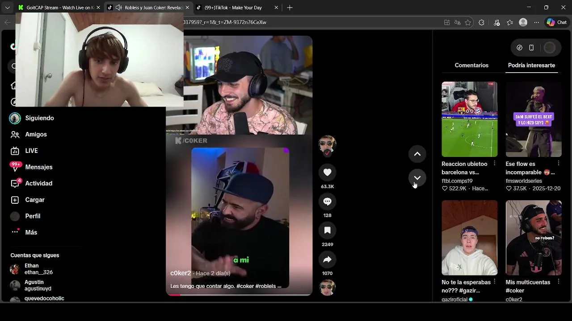The image size is (572, 321).
Task: Seek using the video progress bar
Action: pyautogui.click(x=239, y=295)
